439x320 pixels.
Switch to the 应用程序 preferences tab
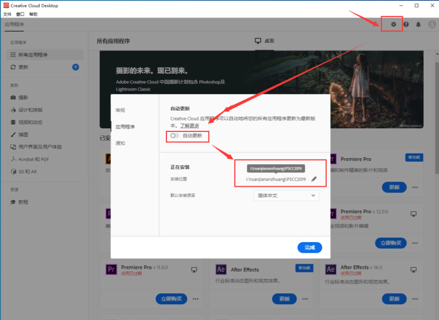(125, 127)
